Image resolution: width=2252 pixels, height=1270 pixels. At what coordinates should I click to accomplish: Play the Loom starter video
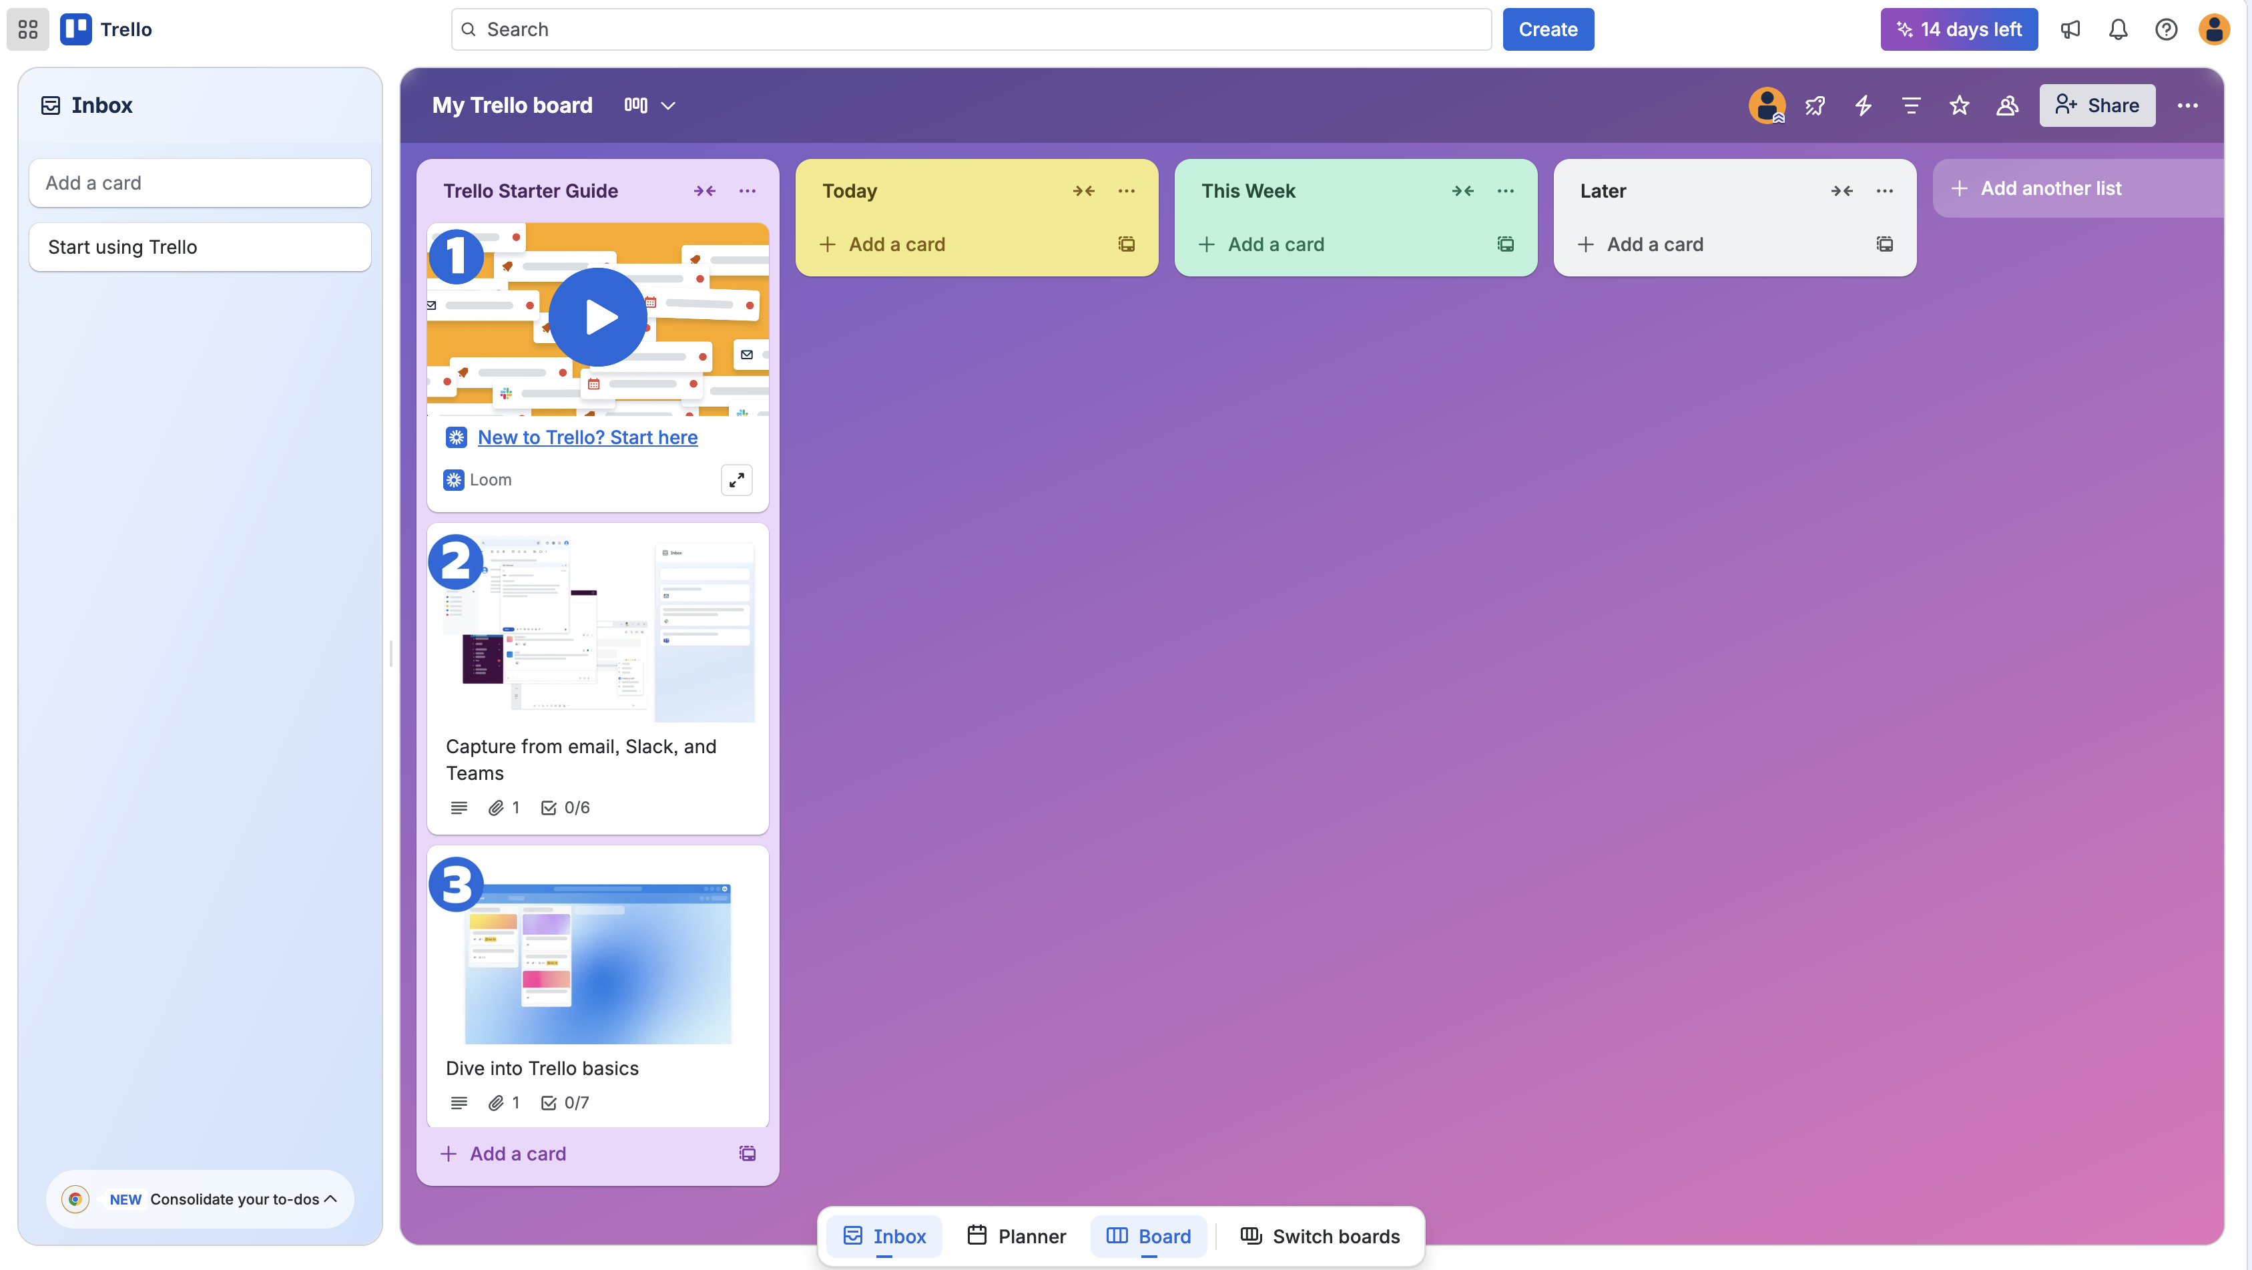click(598, 318)
